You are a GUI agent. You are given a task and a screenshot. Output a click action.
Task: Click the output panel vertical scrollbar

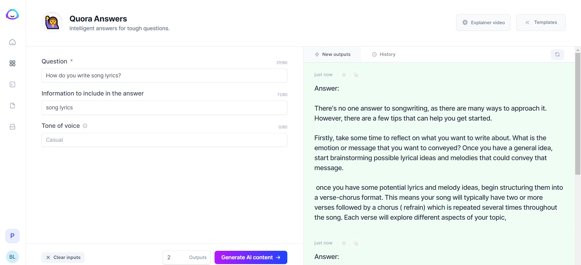click(x=578, y=114)
